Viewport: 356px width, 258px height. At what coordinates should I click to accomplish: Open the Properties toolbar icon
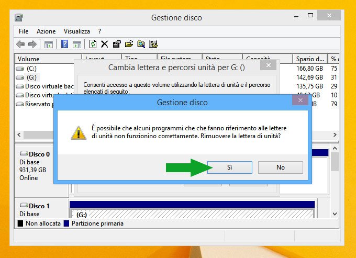(117, 44)
